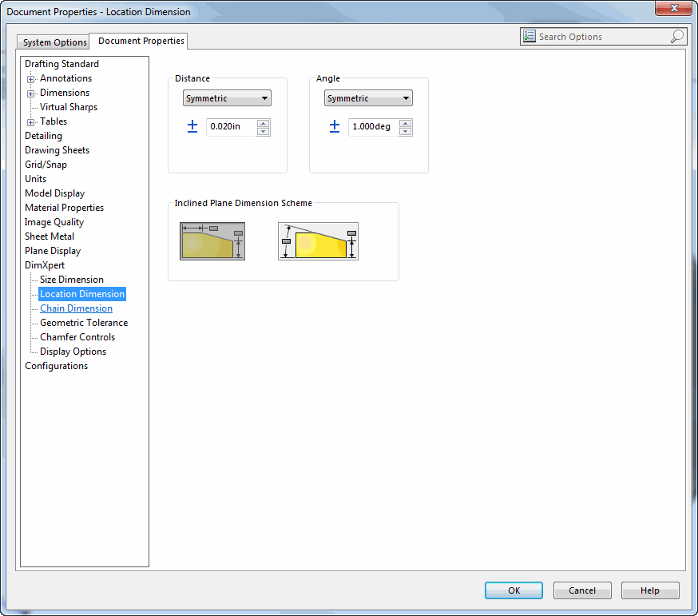Expand the Tables tree node
This screenshot has height=616, width=698.
tap(30, 122)
